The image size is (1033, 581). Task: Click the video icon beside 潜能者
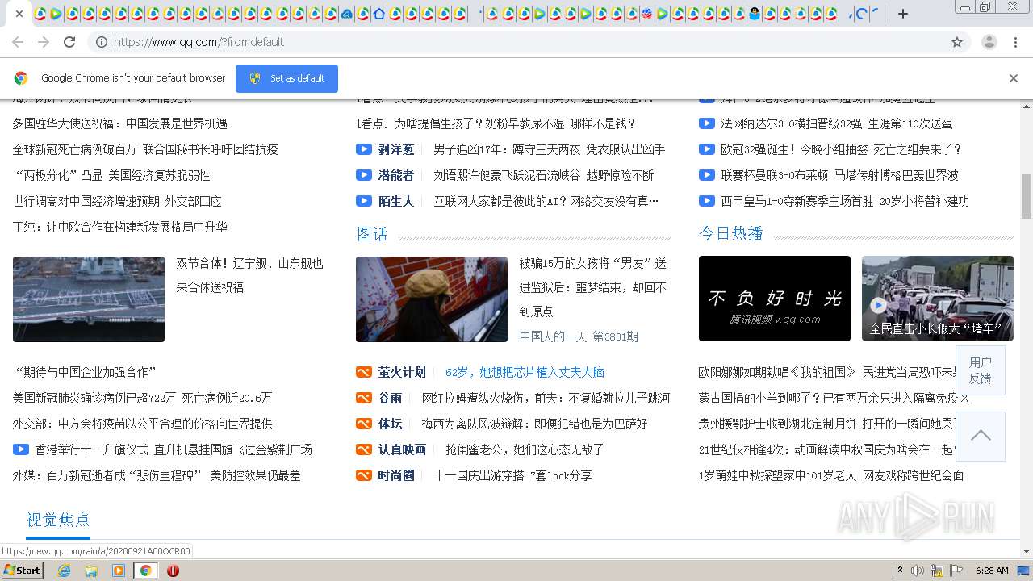[x=364, y=175]
